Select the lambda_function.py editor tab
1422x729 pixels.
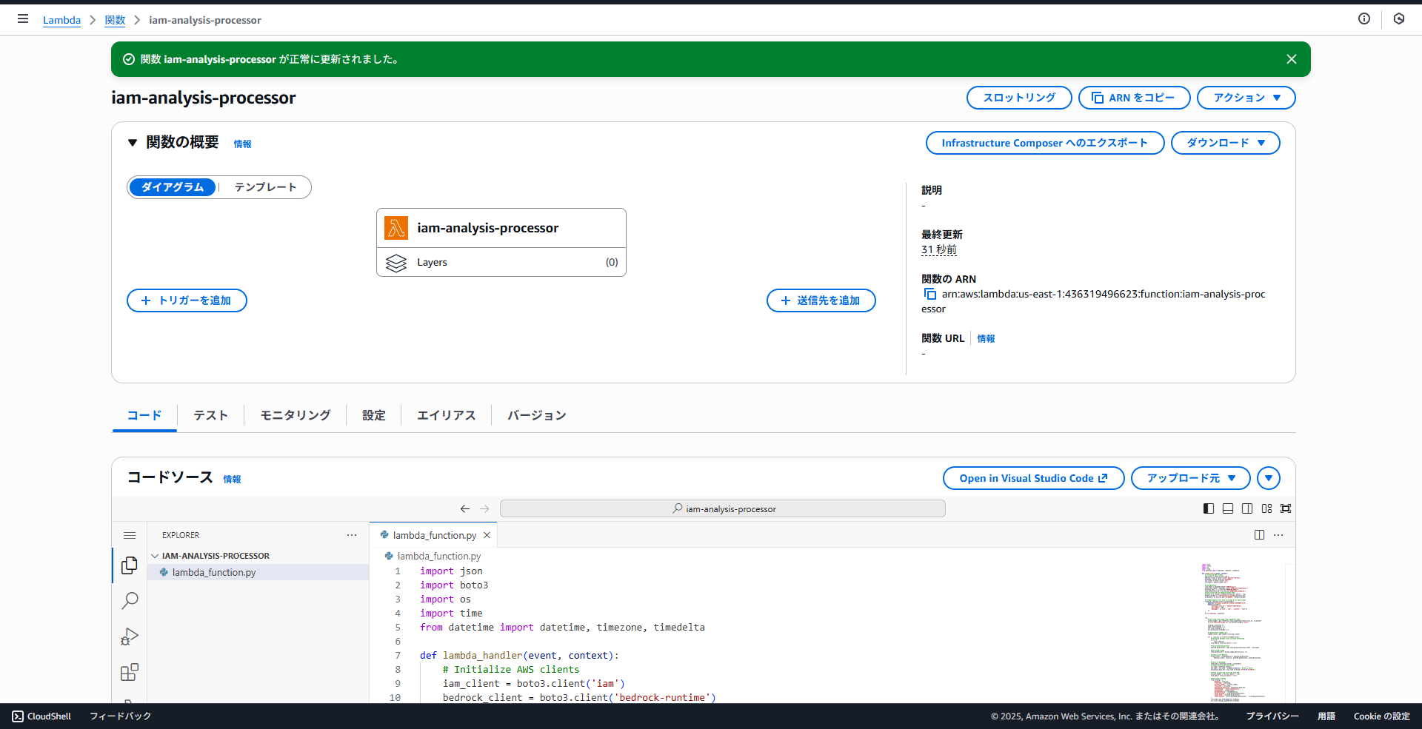[433, 534]
